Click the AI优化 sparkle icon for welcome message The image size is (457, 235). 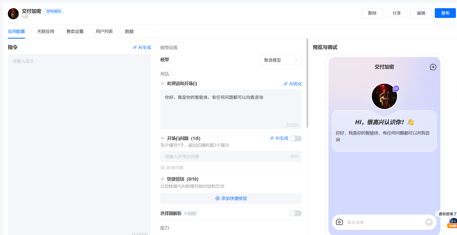(286, 84)
